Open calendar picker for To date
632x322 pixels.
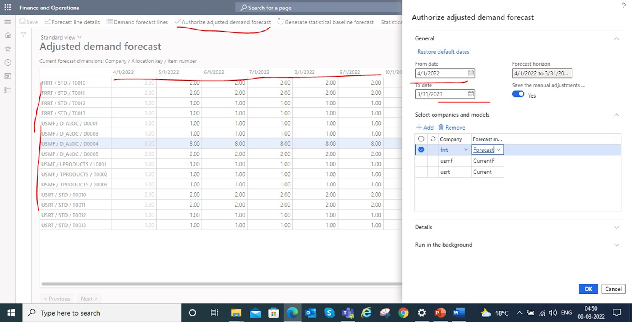pyautogui.click(x=471, y=94)
